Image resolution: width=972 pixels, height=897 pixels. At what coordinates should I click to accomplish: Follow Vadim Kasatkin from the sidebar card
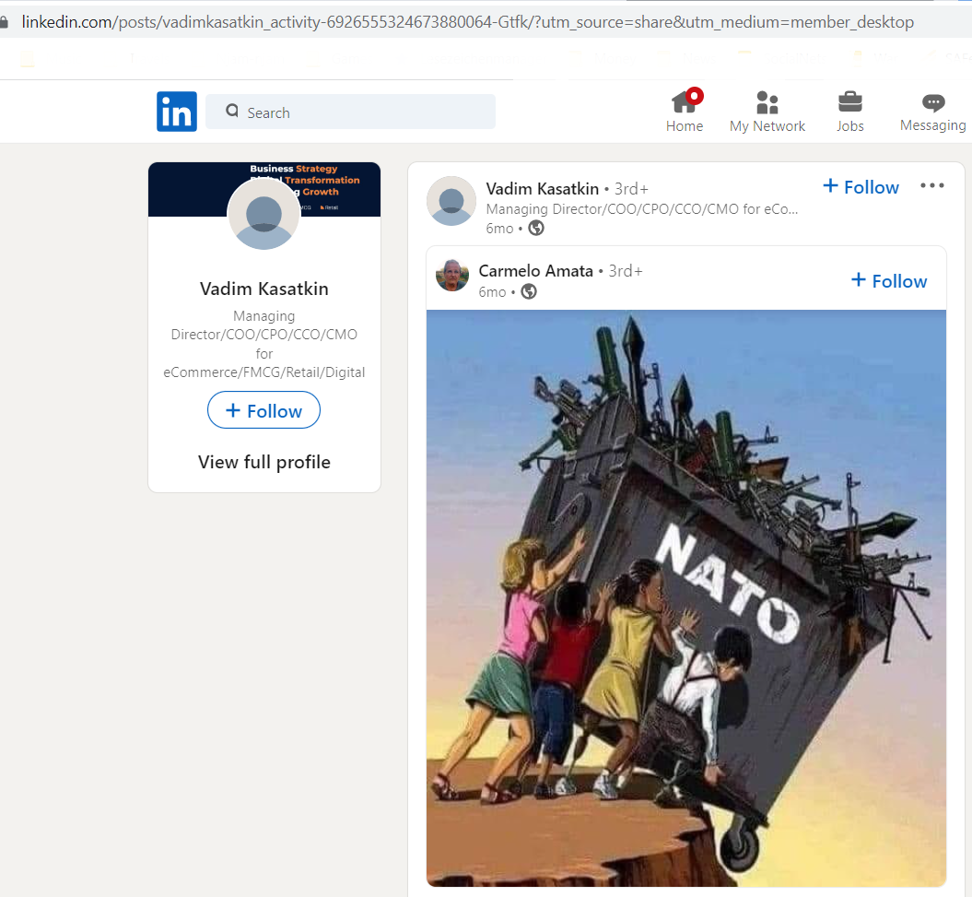pos(263,410)
